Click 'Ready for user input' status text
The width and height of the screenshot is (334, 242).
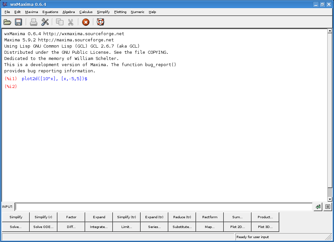(253, 237)
